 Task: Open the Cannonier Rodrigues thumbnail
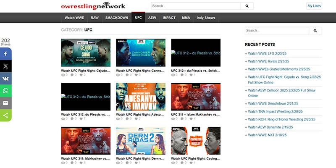click(x=141, y=53)
